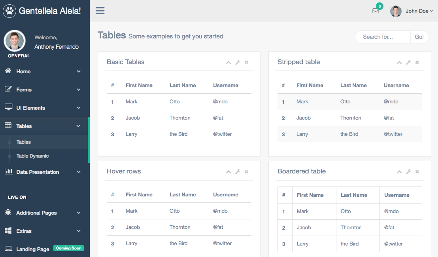This screenshot has width=438, height=257.
Task: Click the wrench icon in Hover rows panel
Action: pyautogui.click(x=238, y=171)
